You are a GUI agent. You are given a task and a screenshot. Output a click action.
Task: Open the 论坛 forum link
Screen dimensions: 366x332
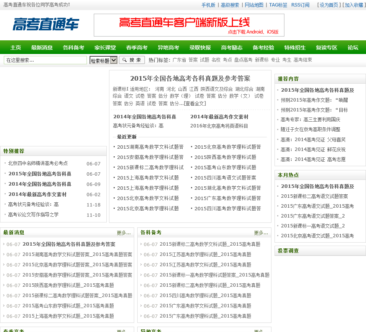coord(353,48)
